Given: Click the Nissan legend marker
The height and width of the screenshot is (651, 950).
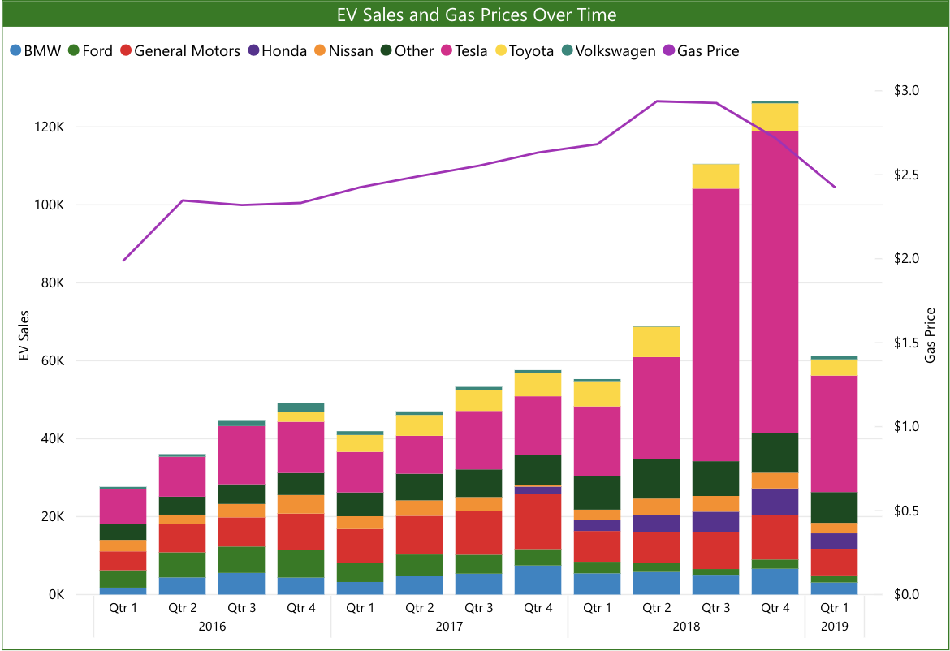Looking at the screenshot, I should 321,51.
